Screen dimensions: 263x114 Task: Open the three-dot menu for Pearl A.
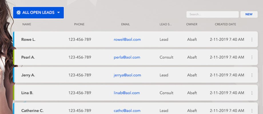point(252,57)
